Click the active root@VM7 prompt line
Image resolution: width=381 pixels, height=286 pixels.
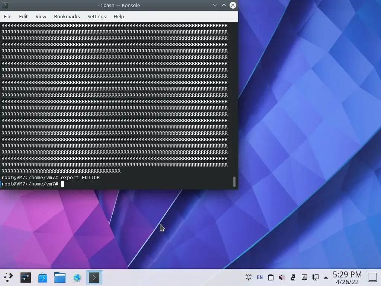pyautogui.click(x=33, y=184)
